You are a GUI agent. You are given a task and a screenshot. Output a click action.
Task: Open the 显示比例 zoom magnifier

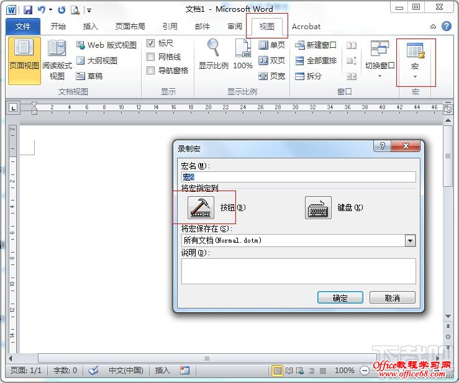[214, 55]
